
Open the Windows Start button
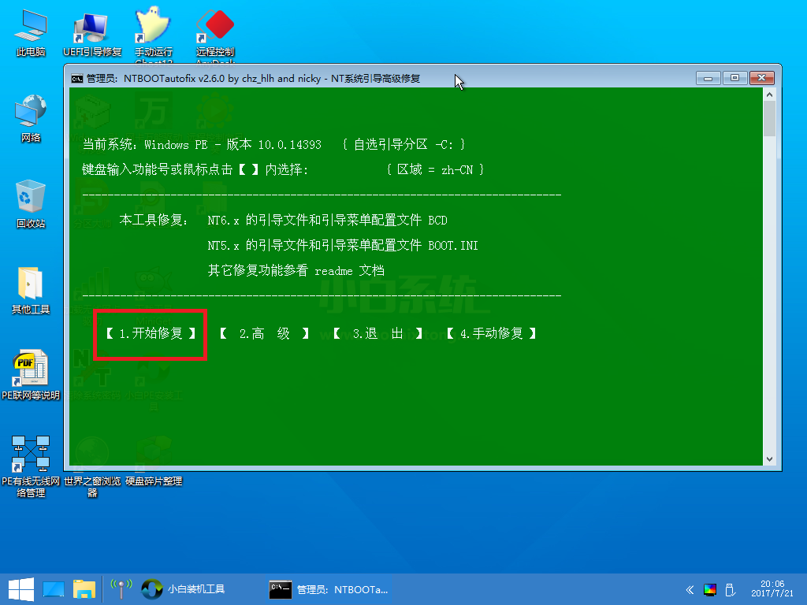pos(20,589)
